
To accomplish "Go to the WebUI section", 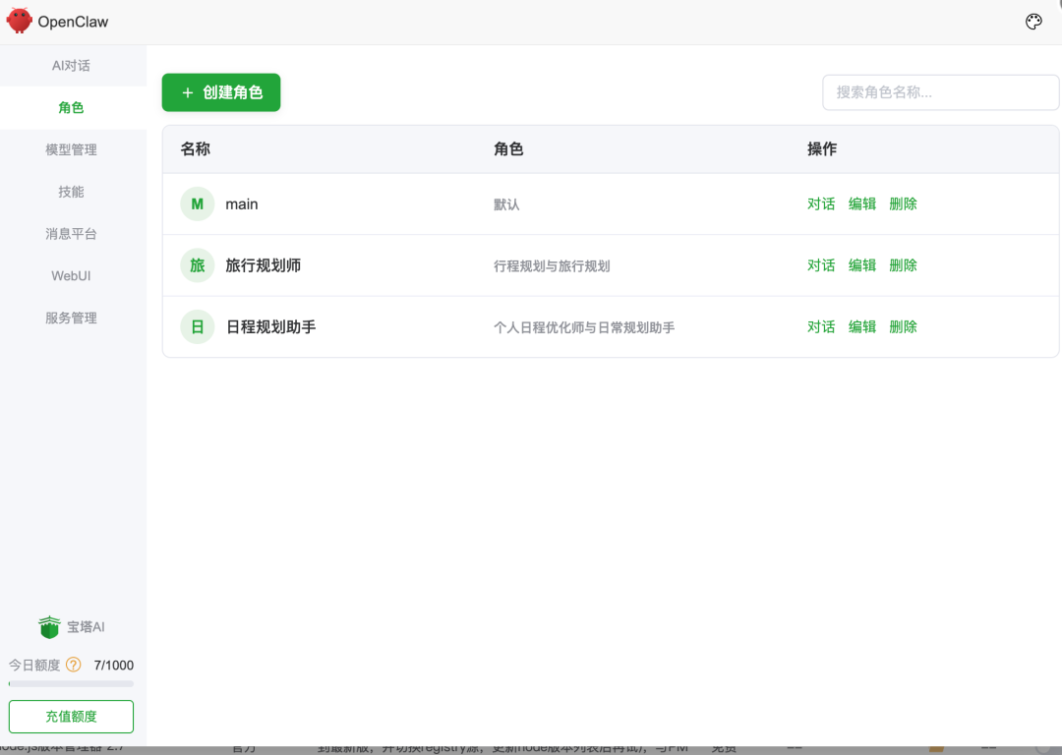I will click(x=71, y=276).
